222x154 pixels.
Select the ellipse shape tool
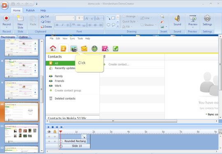[x=109, y=25]
